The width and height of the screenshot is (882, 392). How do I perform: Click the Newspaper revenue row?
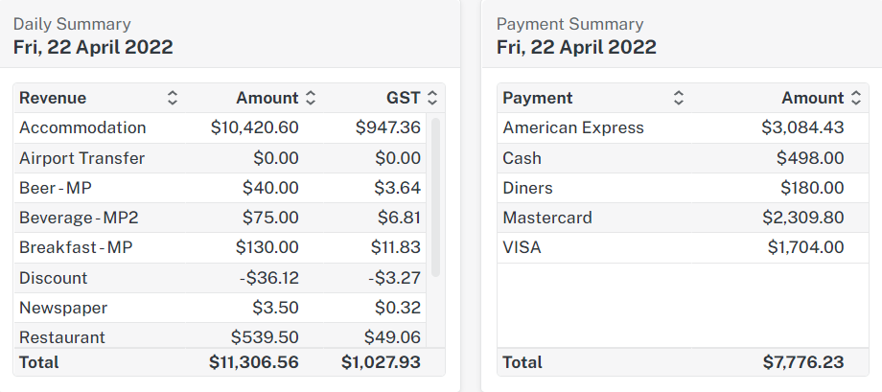pos(63,308)
